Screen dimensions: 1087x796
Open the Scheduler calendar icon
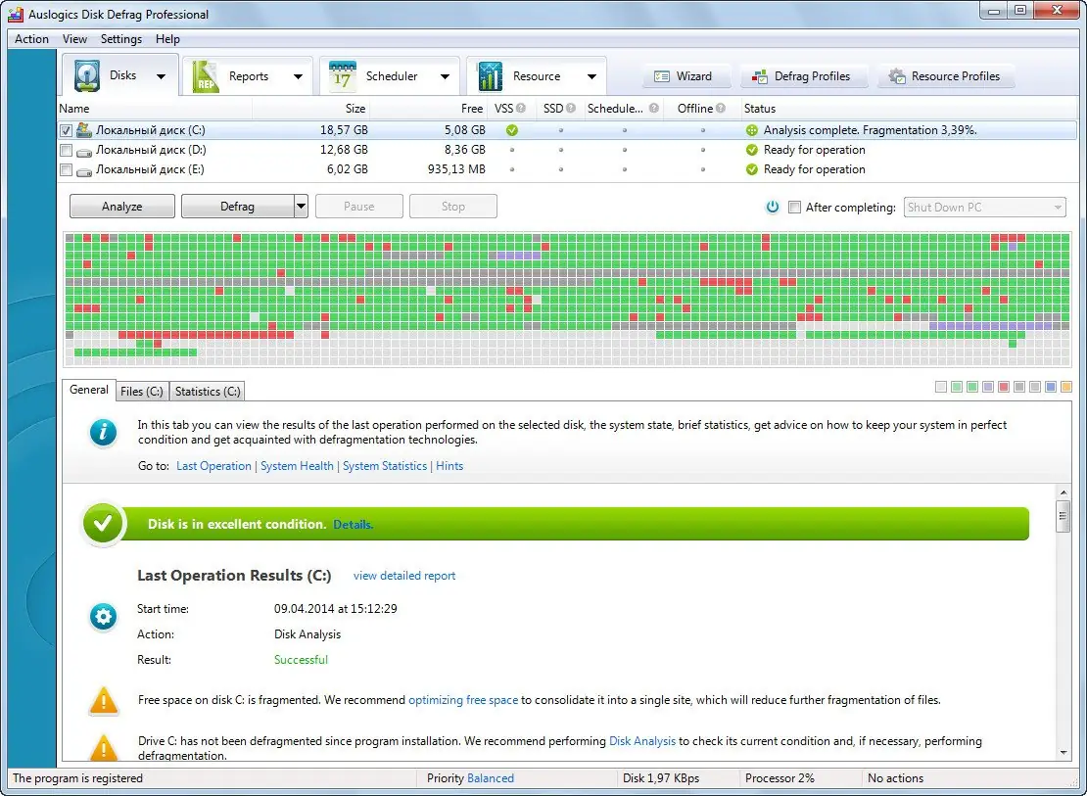pyautogui.click(x=342, y=76)
